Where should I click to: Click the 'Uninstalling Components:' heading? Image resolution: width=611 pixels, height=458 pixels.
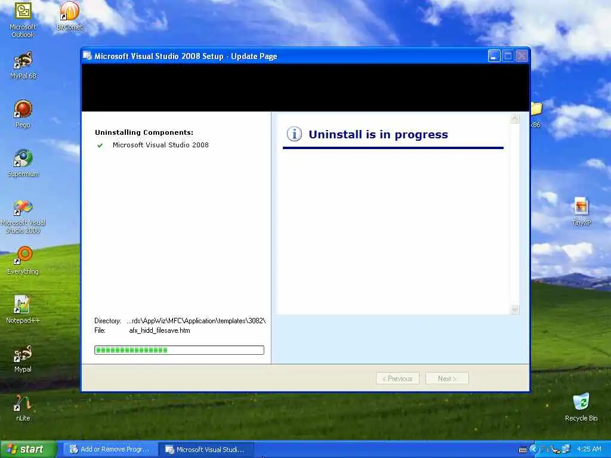coord(144,132)
